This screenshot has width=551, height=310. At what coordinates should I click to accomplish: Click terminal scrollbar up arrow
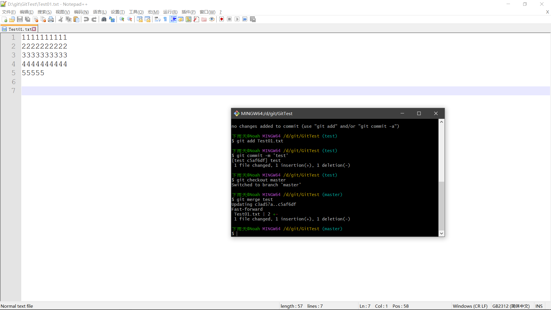pyautogui.click(x=442, y=122)
